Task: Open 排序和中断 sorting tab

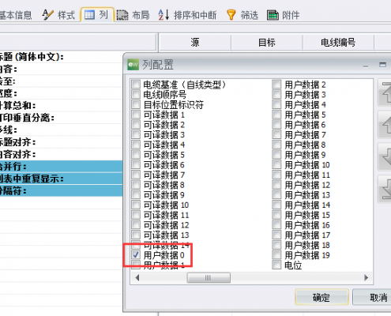Action: click(x=187, y=15)
